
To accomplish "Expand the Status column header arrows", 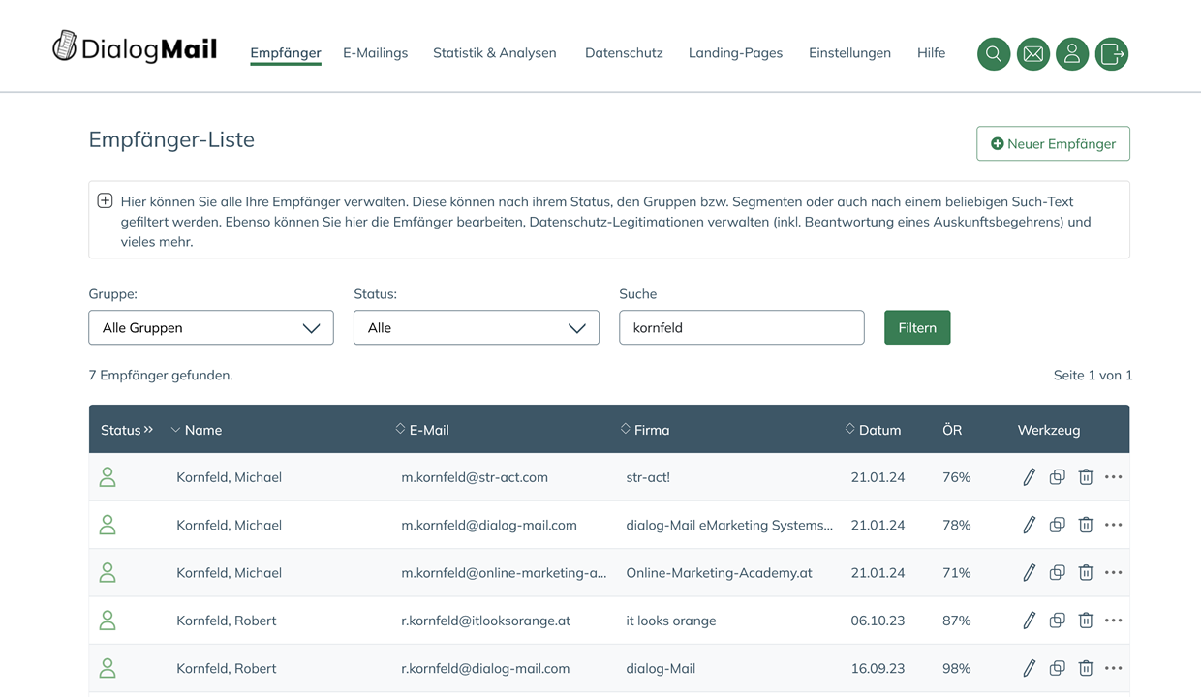I will 148,429.
